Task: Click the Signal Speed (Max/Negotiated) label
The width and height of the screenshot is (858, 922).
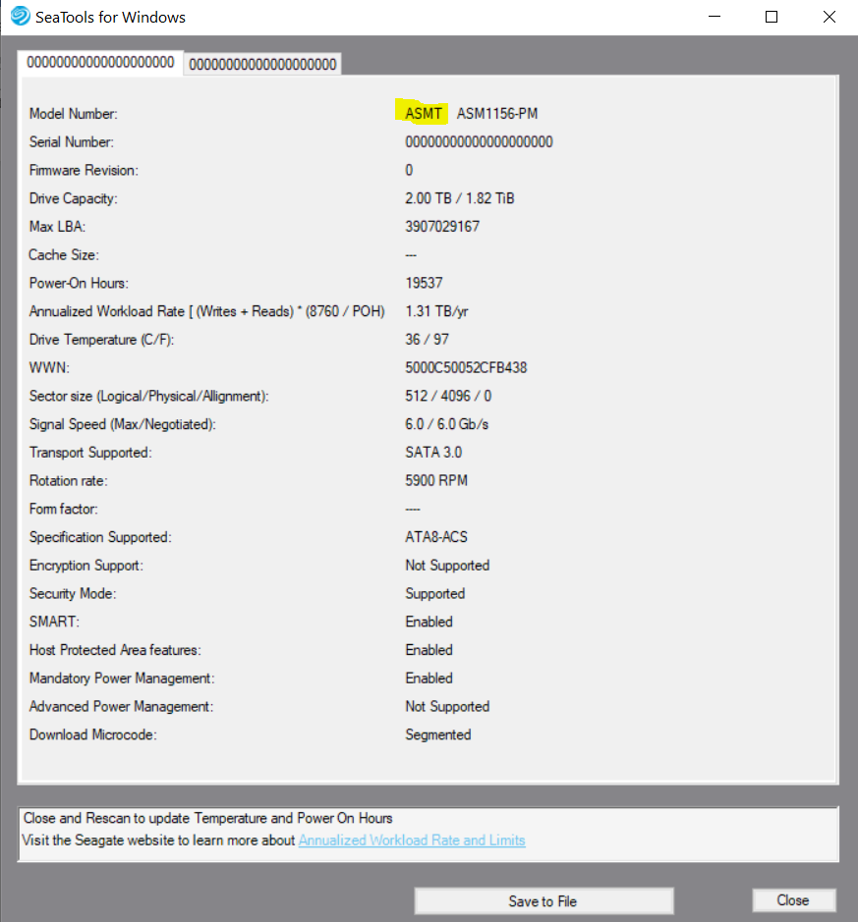Action: pyautogui.click(x=123, y=424)
